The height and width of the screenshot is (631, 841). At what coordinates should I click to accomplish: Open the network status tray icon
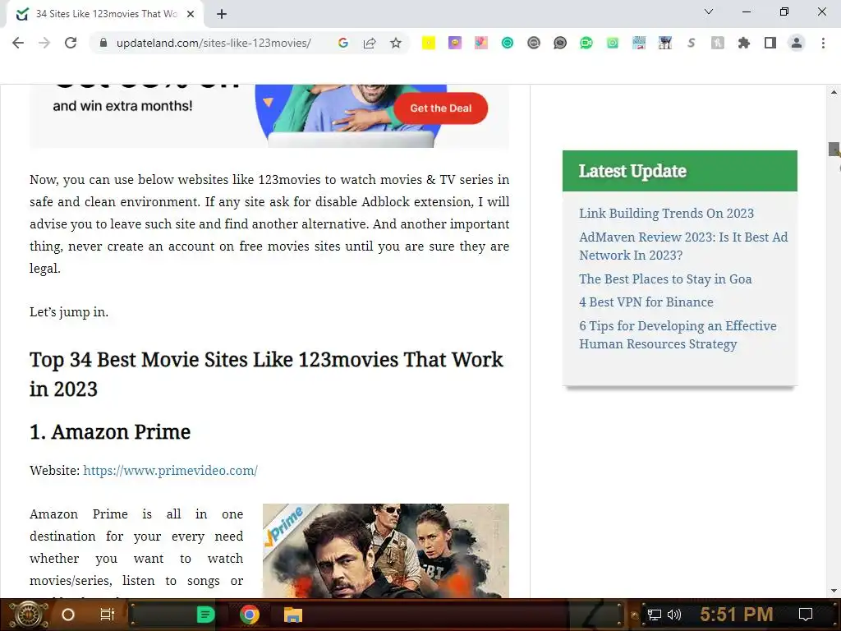[655, 615]
